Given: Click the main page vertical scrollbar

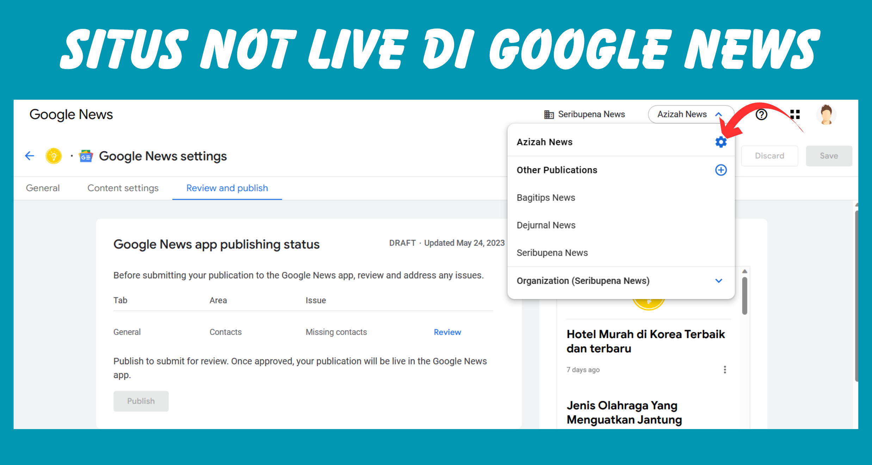Looking at the screenshot, I should coord(856,296).
